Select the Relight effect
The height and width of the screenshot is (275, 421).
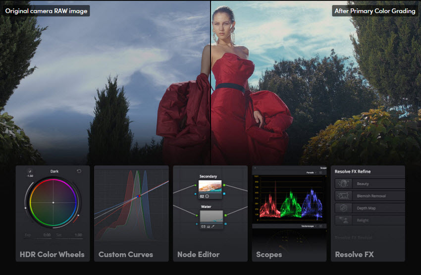(x=369, y=220)
